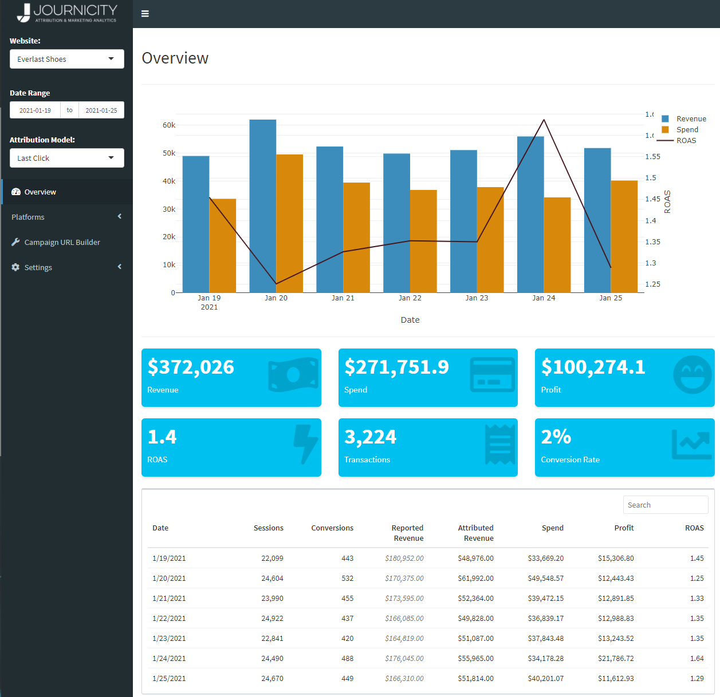Click the $100,274.1 Profit card
Screen dimensions: 720x697
pyautogui.click(x=625, y=378)
